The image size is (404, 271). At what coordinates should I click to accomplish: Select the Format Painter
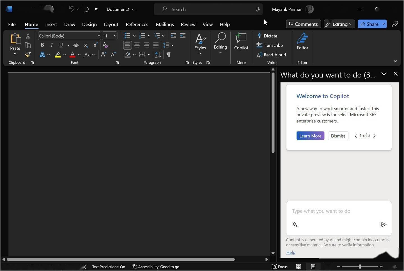point(27,54)
